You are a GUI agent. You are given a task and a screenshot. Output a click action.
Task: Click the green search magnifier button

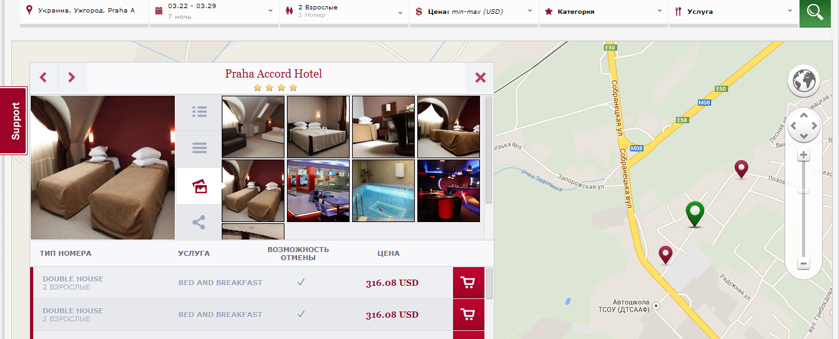pyautogui.click(x=815, y=11)
